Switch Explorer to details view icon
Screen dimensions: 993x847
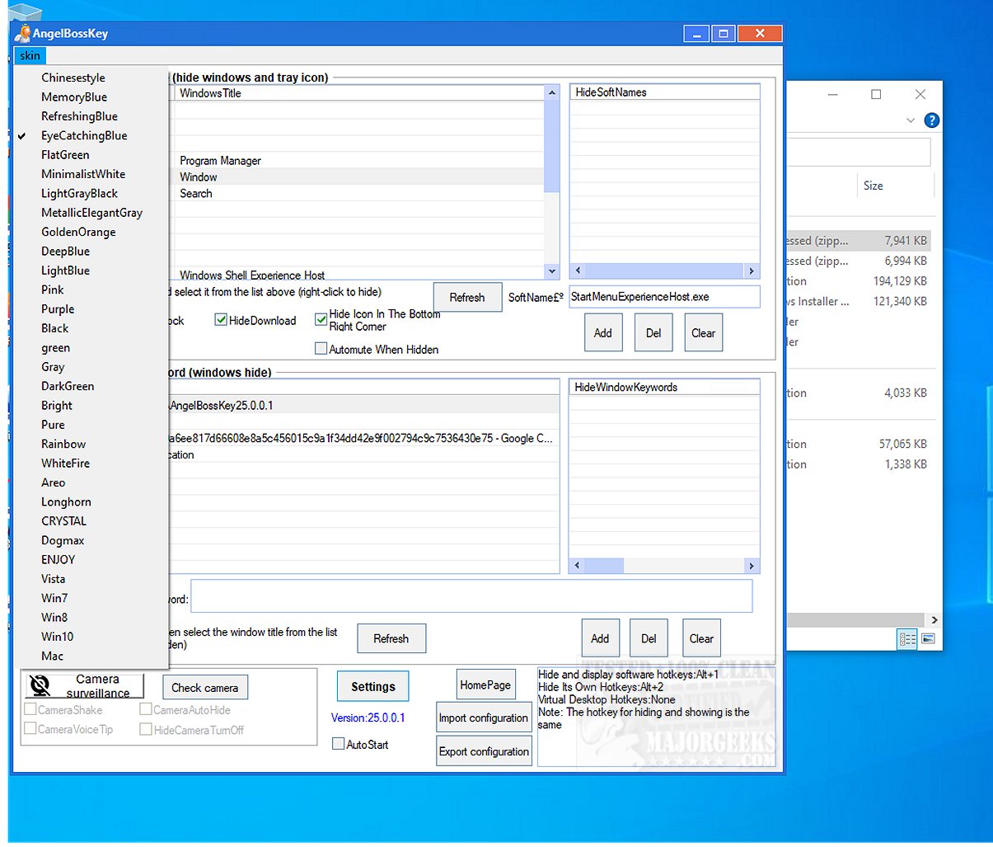[907, 639]
